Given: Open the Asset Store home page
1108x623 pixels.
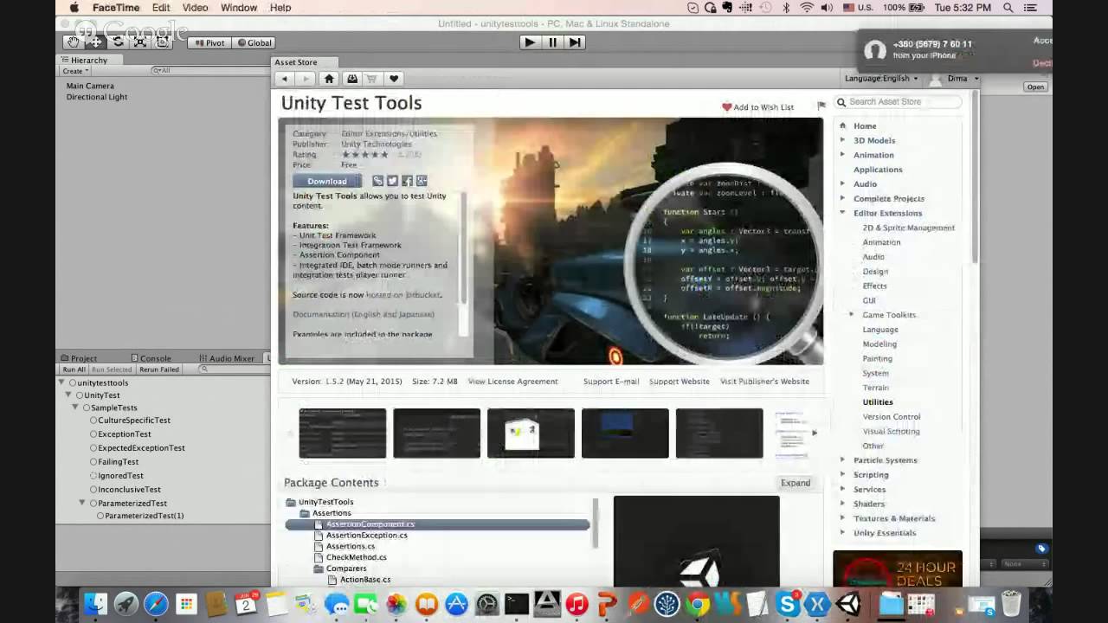Looking at the screenshot, I should click(x=329, y=79).
